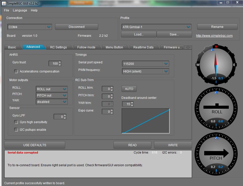Screen dimensions: 243x186
Task: Open the Language menu
Action: [x=20, y=10]
